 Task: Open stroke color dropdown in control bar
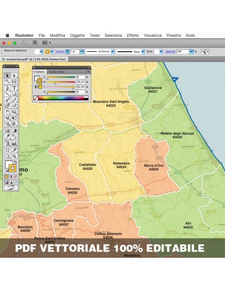[52, 52]
